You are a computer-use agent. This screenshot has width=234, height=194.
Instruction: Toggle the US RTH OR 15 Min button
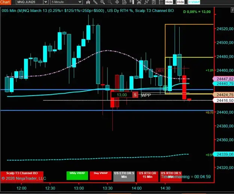click(x=148, y=176)
